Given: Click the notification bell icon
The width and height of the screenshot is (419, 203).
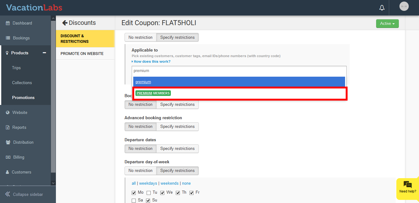Looking at the screenshot, I should click(x=382, y=8).
